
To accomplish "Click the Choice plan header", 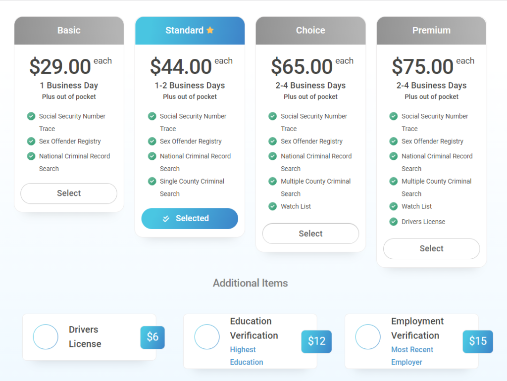I will coord(310,31).
